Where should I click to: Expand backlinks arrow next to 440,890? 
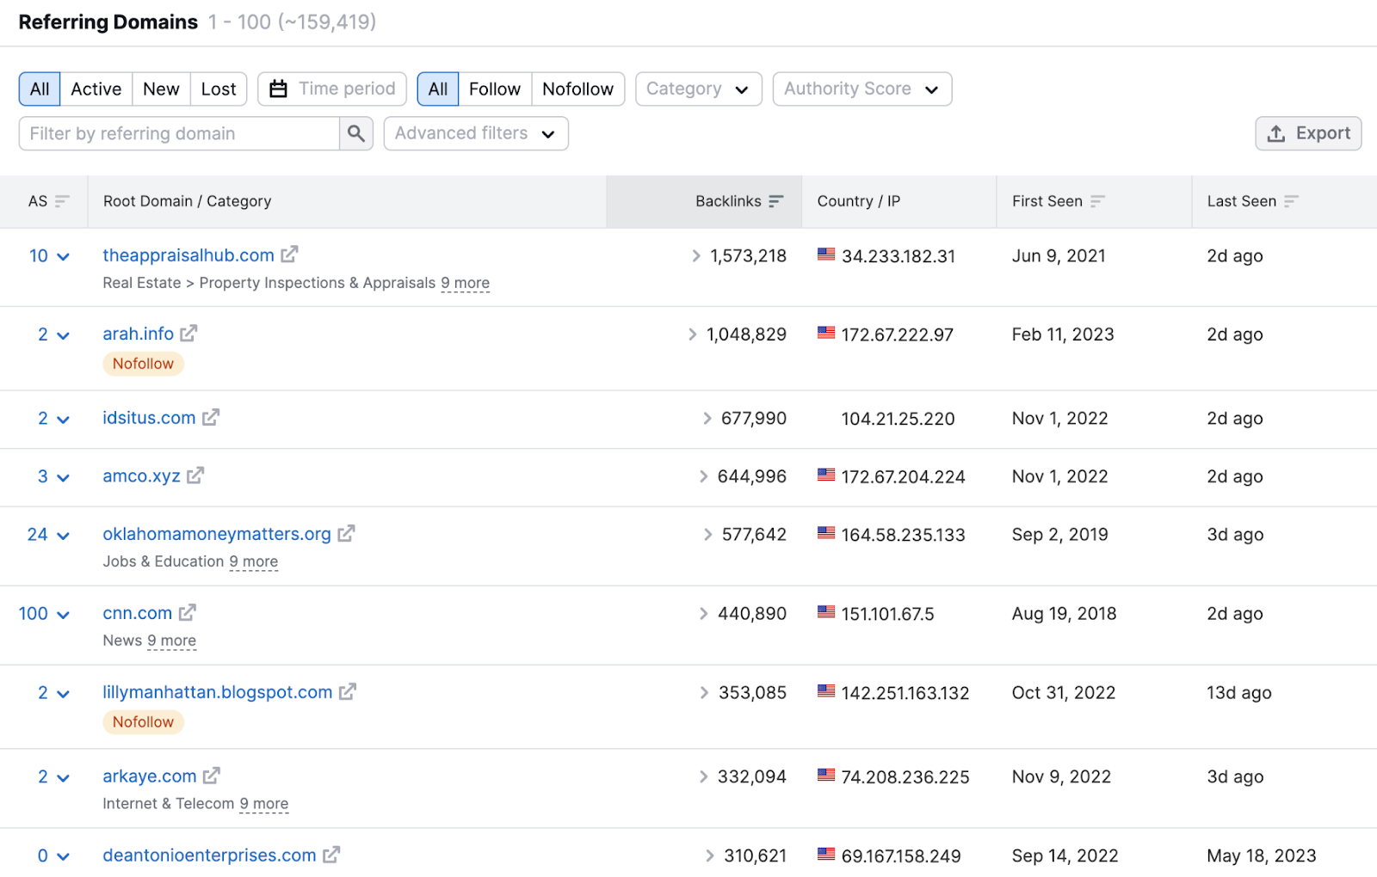[704, 613]
